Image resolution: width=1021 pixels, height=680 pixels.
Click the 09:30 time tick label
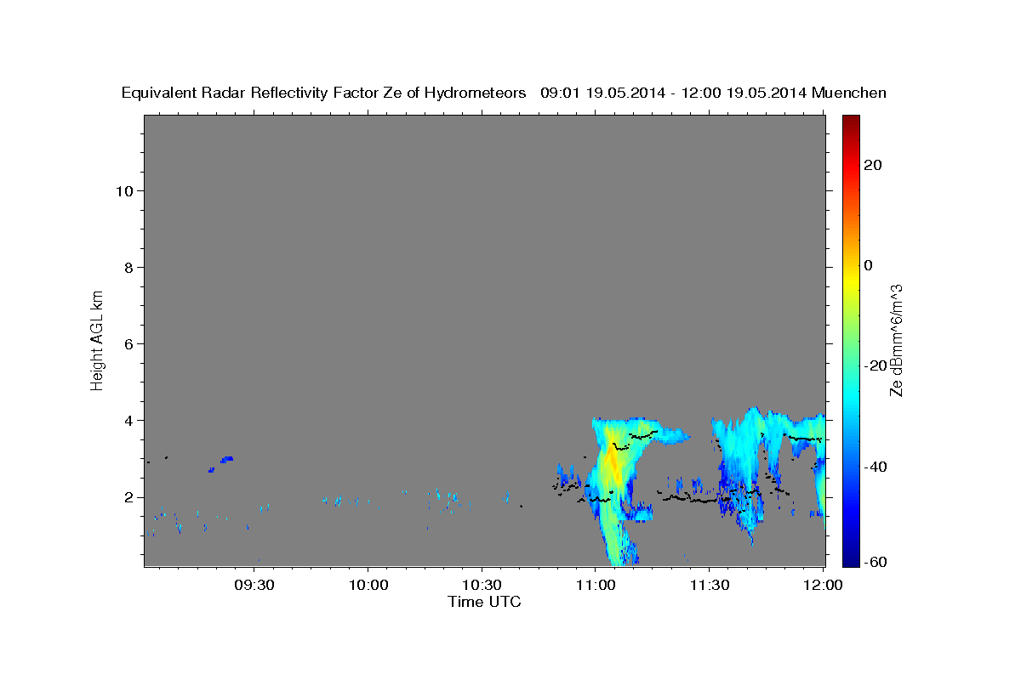[254, 586]
